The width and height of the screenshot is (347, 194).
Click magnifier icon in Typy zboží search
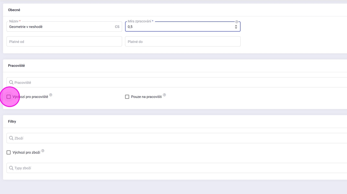click(x=11, y=168)
